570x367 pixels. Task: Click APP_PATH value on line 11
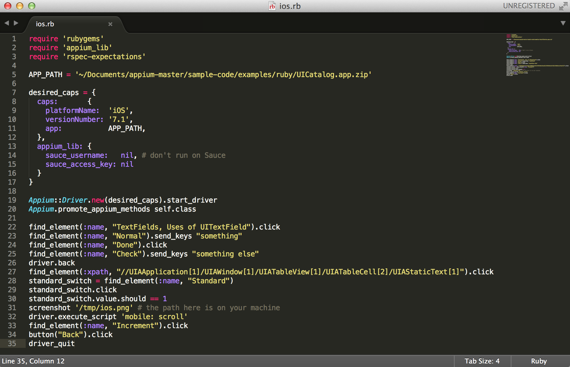pos(125,129)
